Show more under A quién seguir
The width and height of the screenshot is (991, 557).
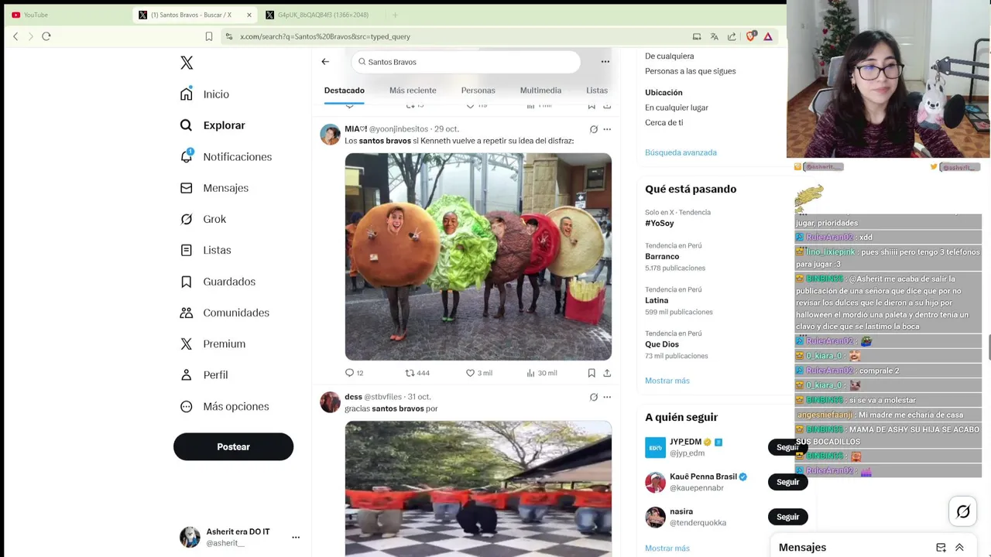click(667, 548)
